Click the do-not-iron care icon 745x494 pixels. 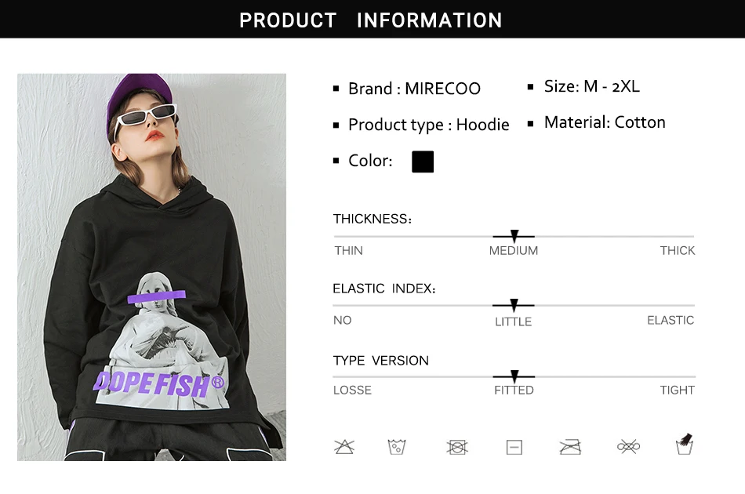pyautogui.click(x=570, y=447)
